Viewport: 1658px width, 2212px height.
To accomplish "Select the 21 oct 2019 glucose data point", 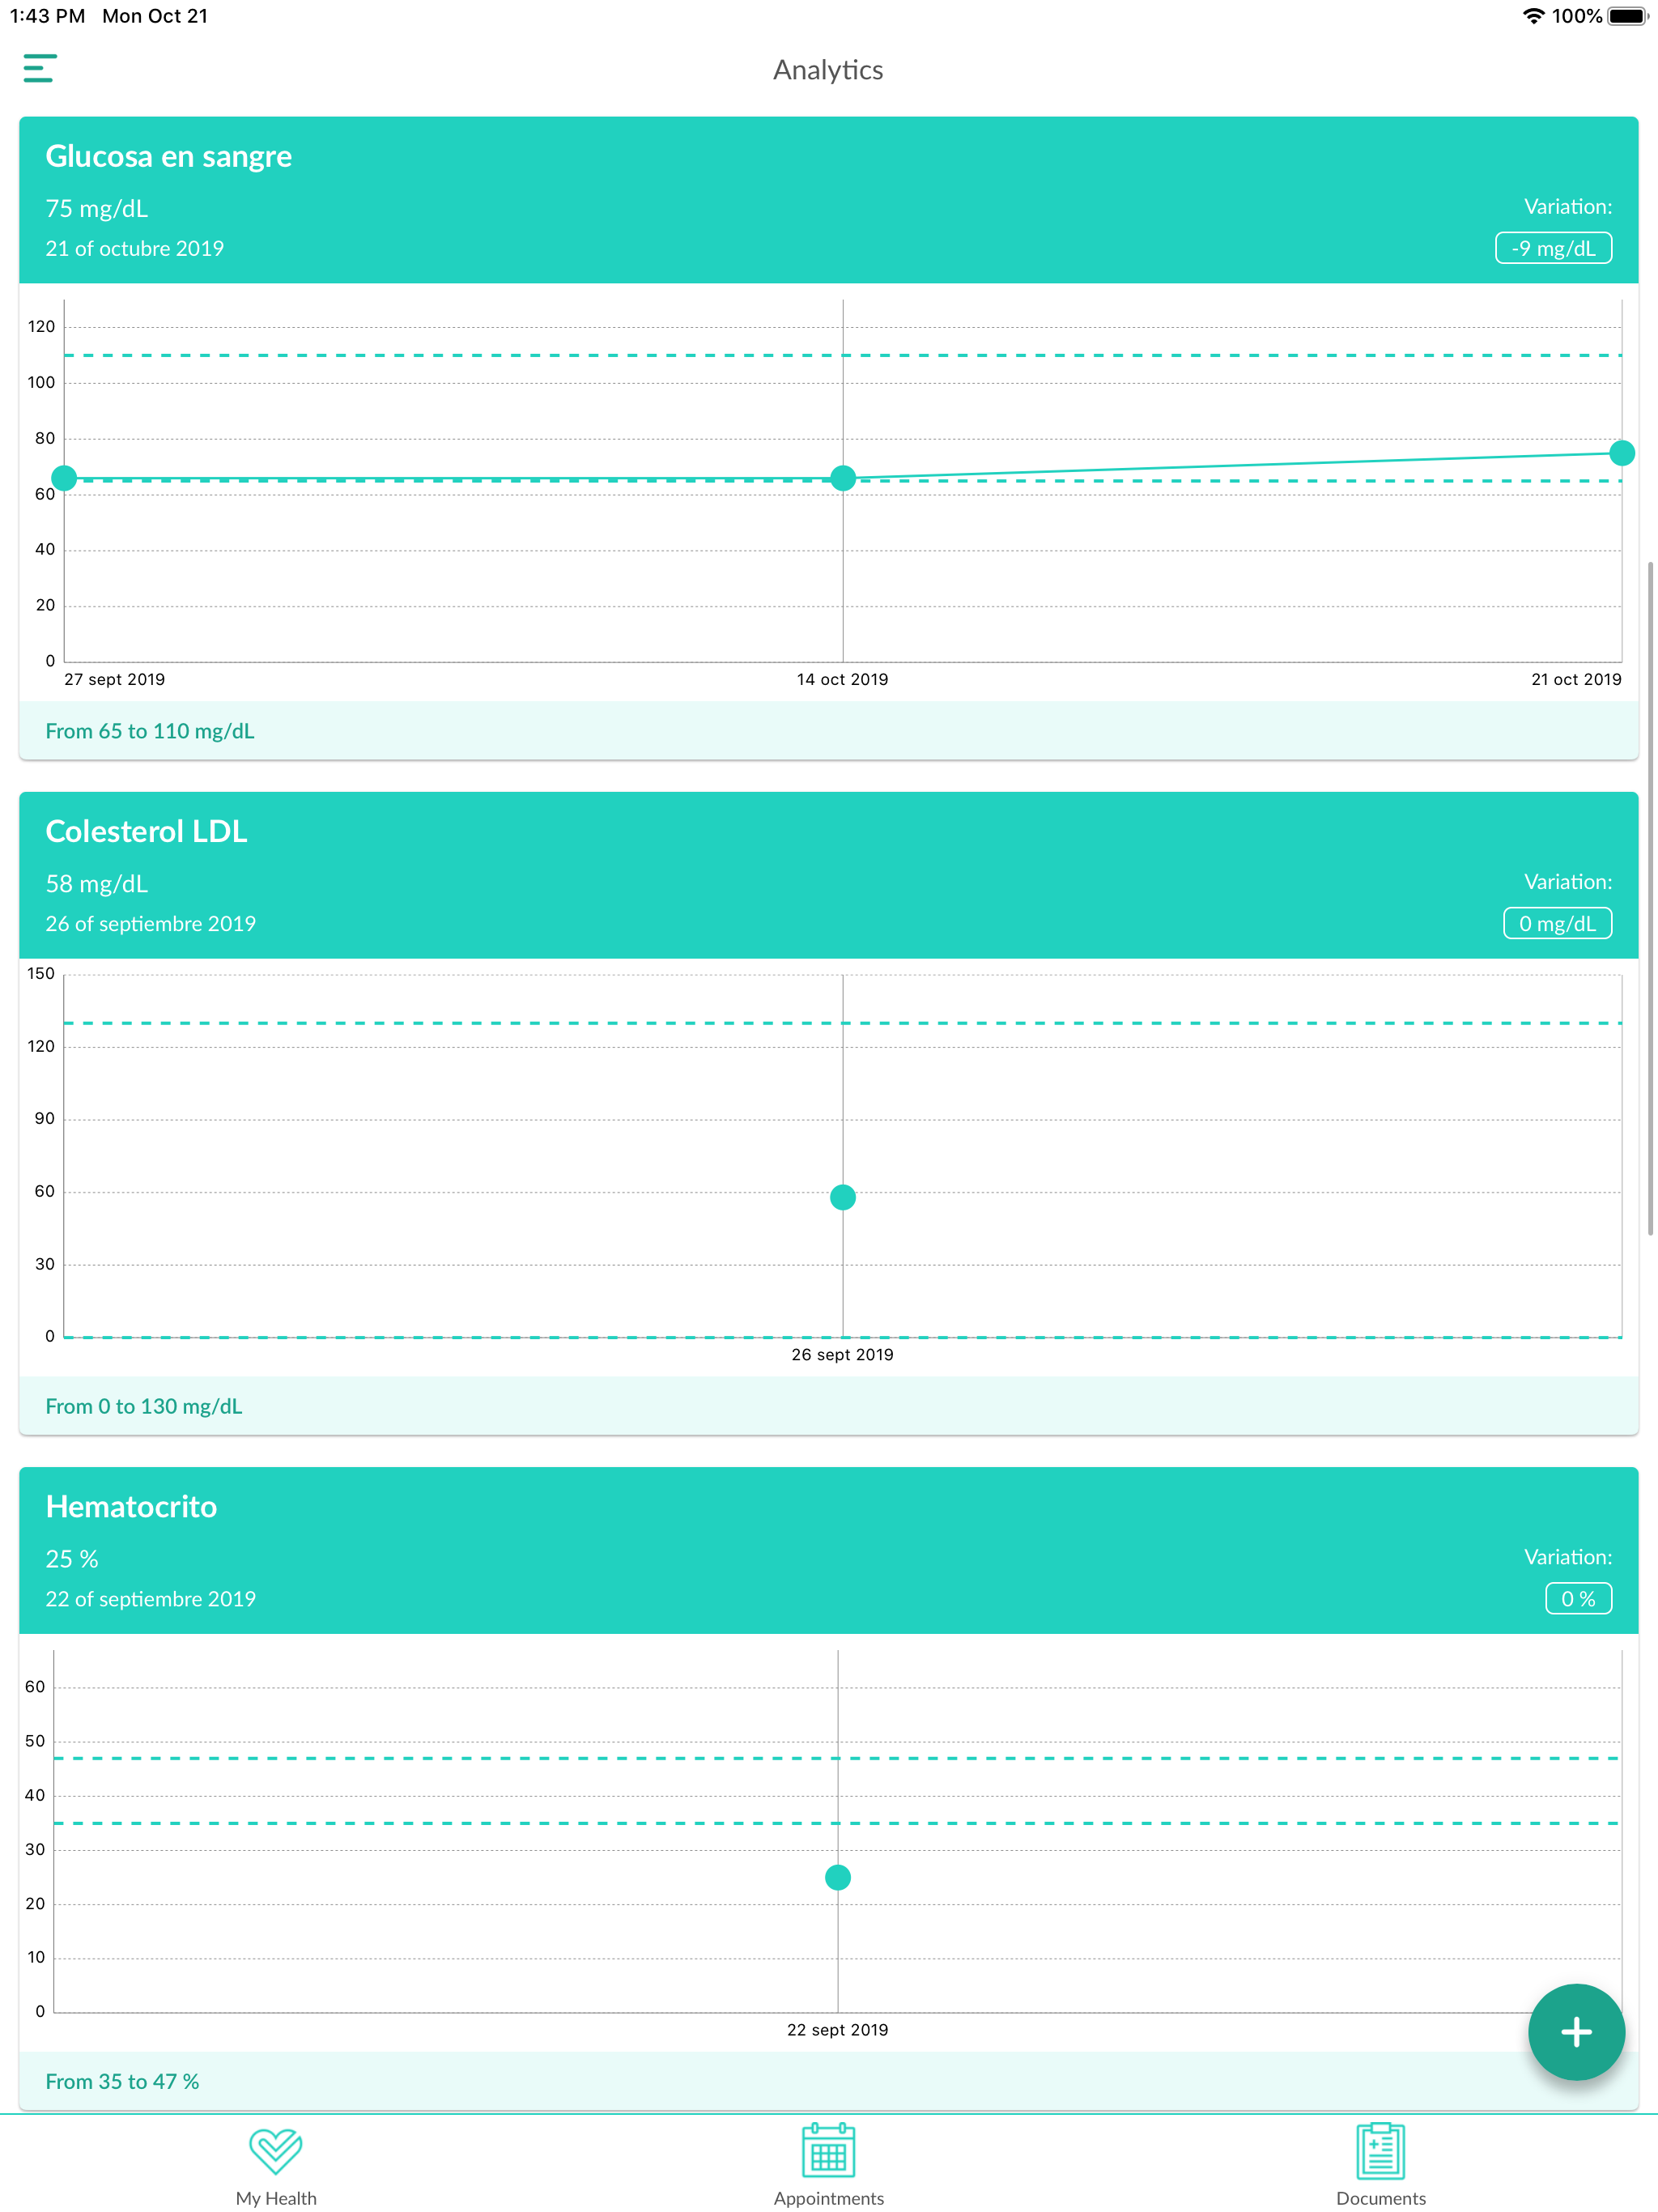I will coord(1621,453).
